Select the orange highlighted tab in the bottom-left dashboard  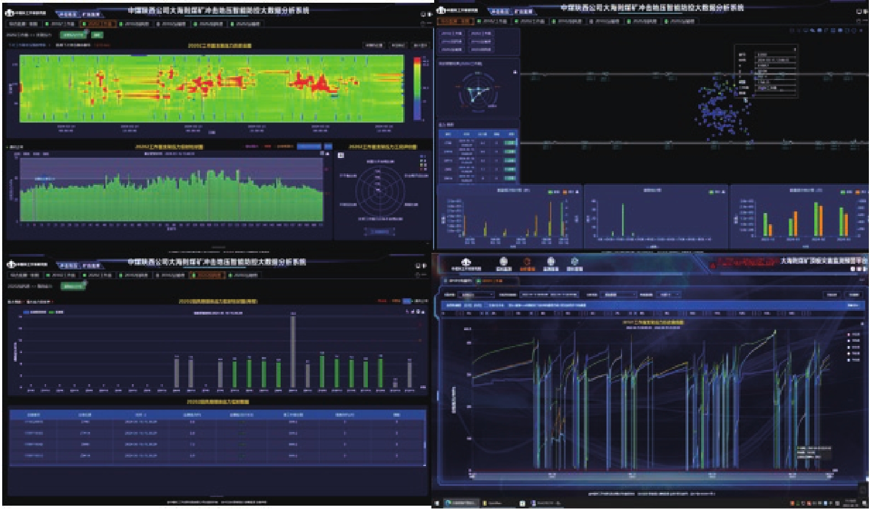pos(207,275)
